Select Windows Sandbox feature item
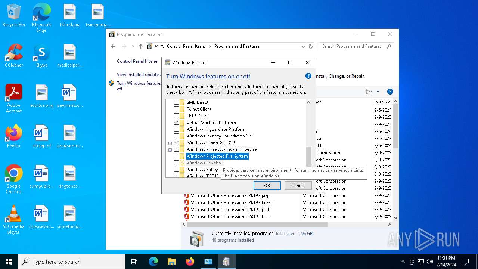Viewport: 478px width, 269px height. (205, 163)
